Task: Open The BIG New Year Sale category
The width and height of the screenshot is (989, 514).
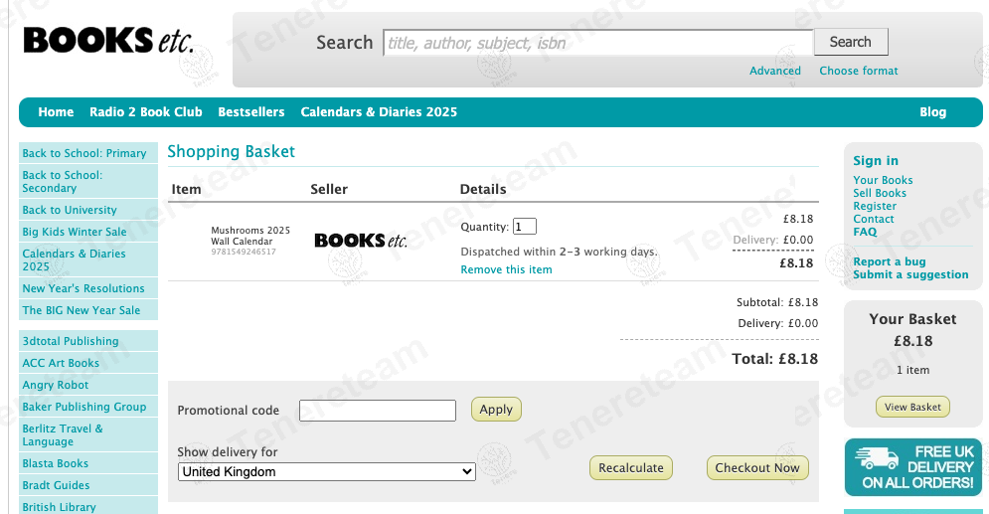Action: point(82,310)
